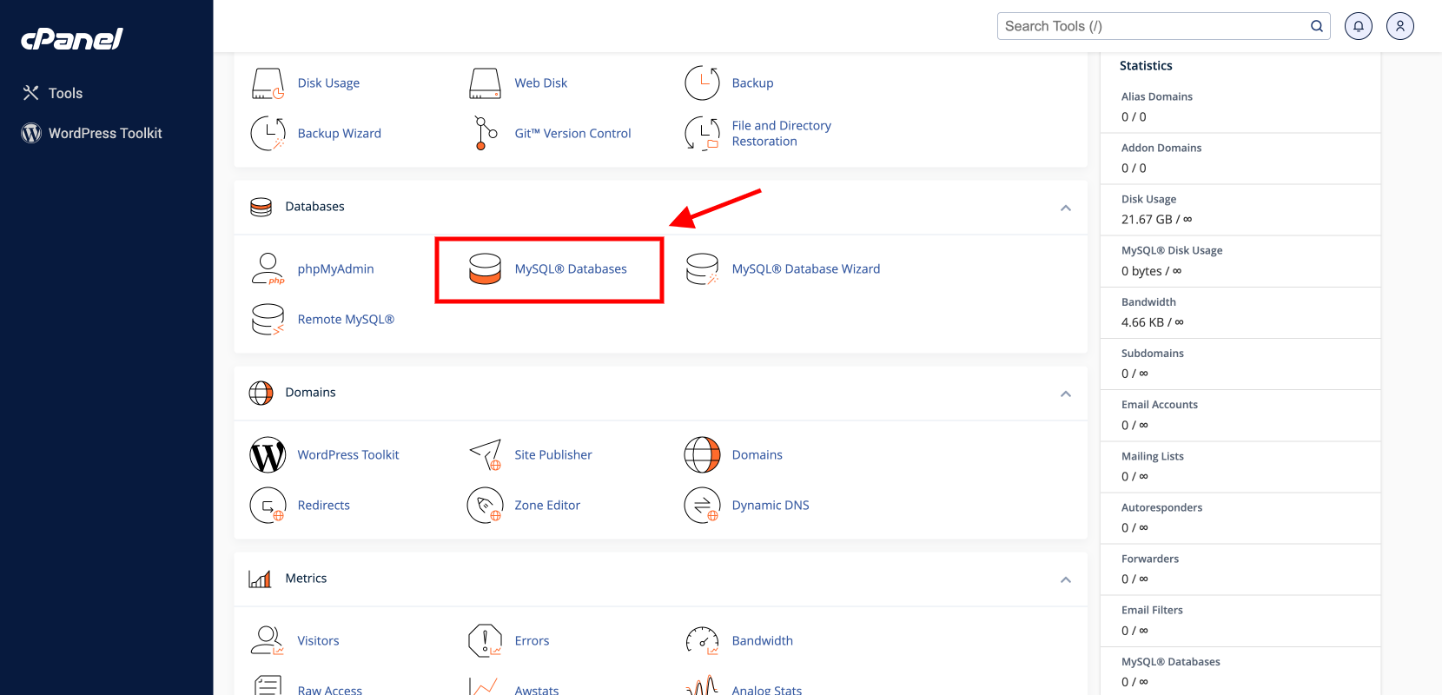Click File and Directory Restoration icon

tap(702, 134)
